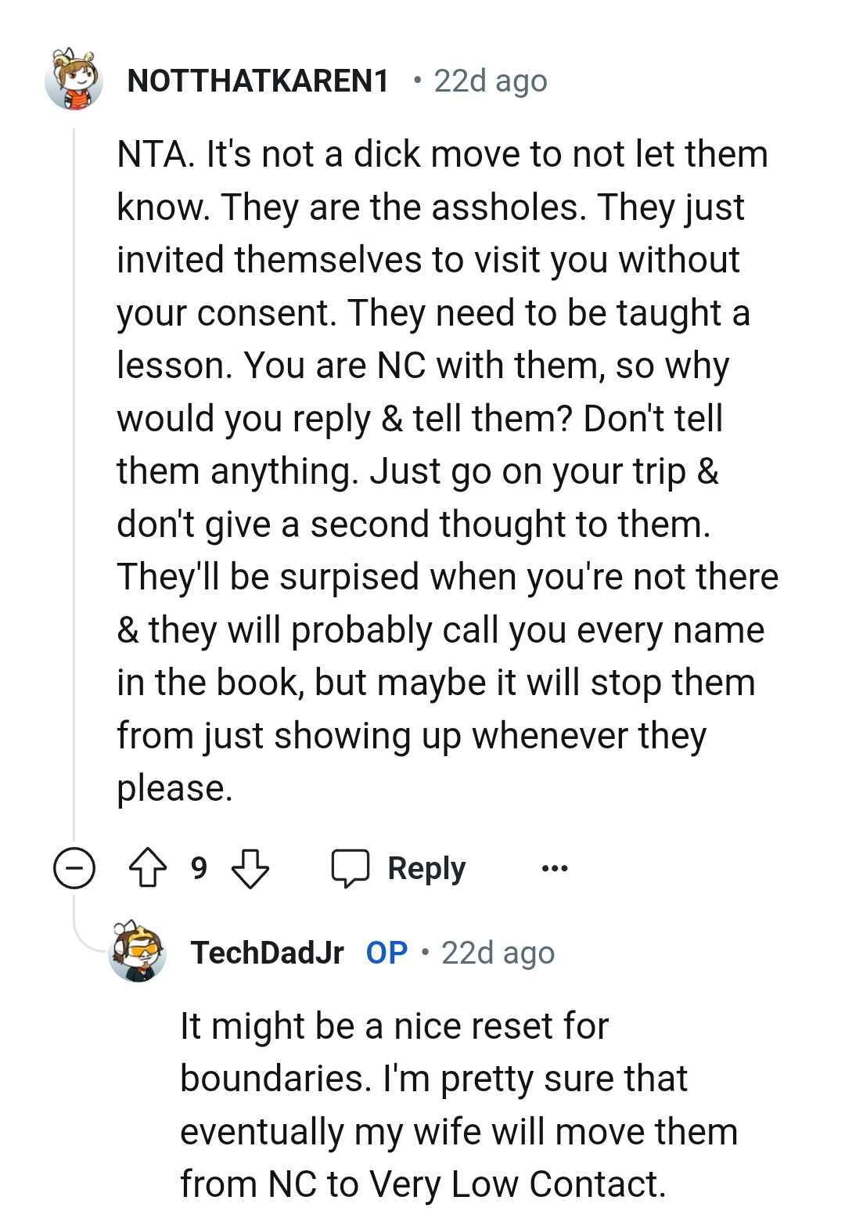This screenshot has width=845, height=1229.
Task: Click TechDadJr's line "It might be a nice reset for"
Action: point(394,1026)
